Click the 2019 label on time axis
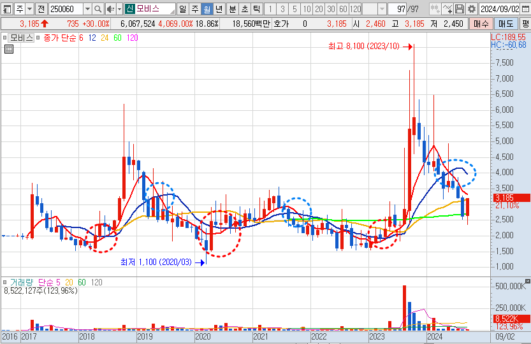Image resolution: width=531 pixels, height=344 pixels. (145, 336)
